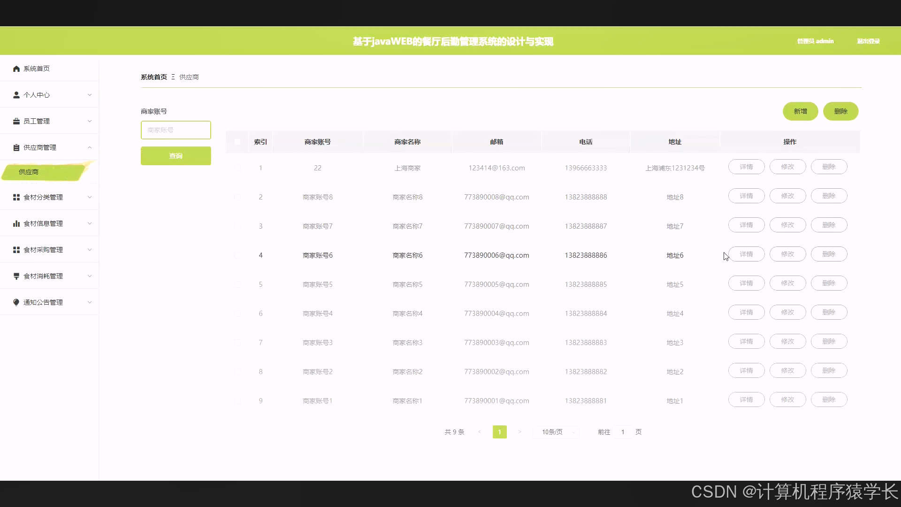Image resolution: width=901 pixels, height=507 pixels.
Task: Expand the 食材消耗管理 menu chevron
Action: 90,276
